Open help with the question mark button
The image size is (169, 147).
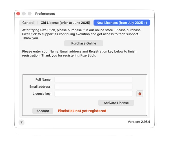[x=22, y=122]
